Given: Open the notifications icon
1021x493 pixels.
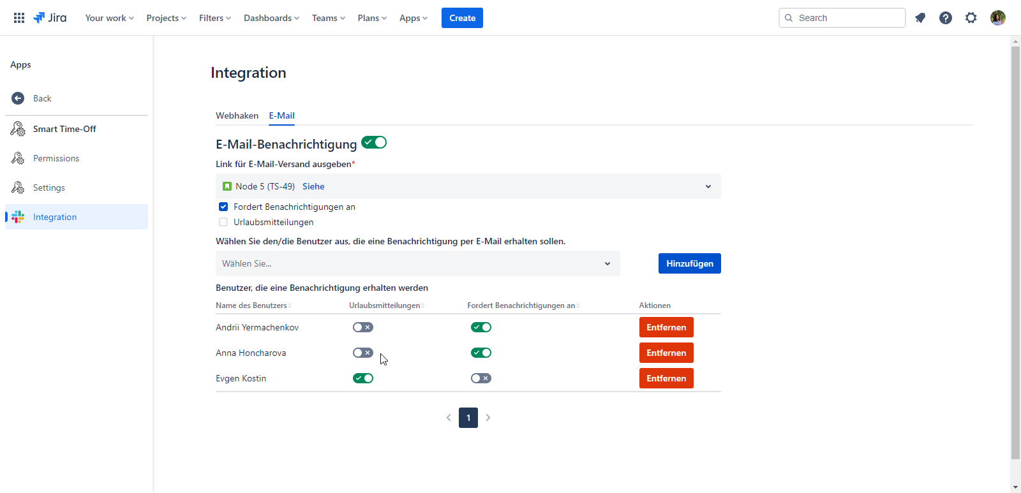Looking at the screenshot, I should pyautogui.click(x=920, y=18).
